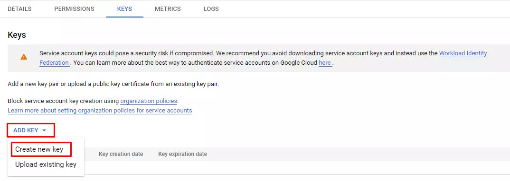The image size is (510, 181).
Task: Click Learn more about setting organization policies
Action: [100, 111]
